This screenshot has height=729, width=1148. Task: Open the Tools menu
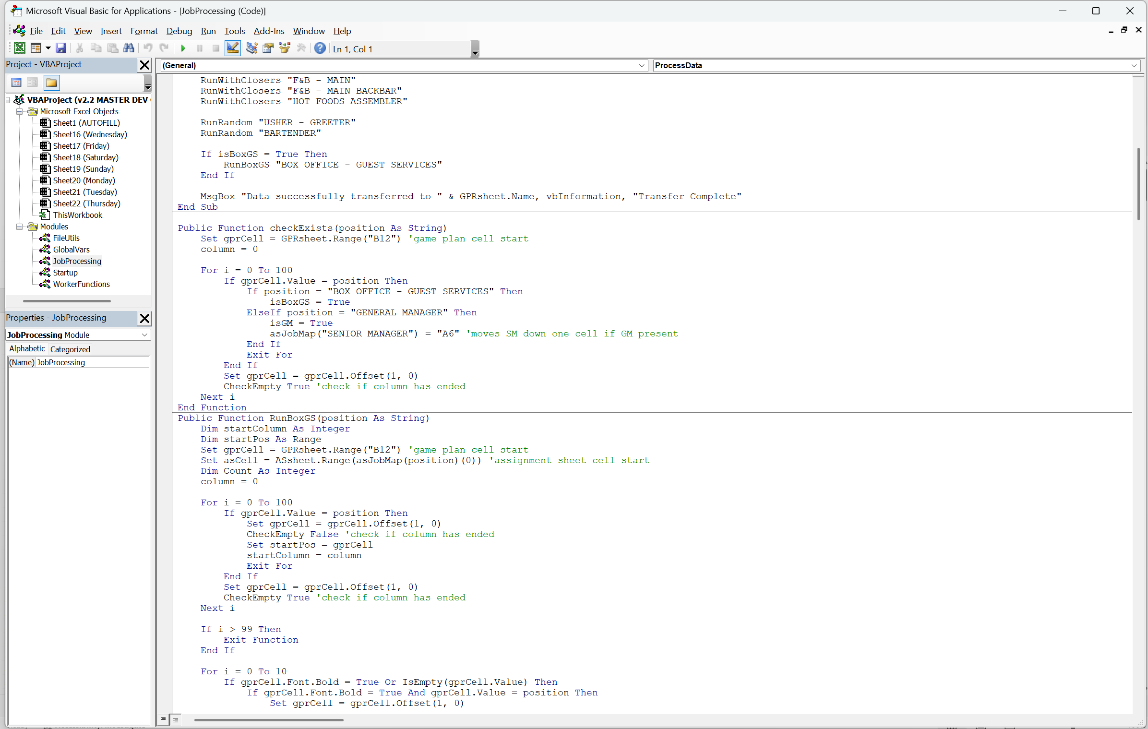pyautogui.click(x=235, y=31)
